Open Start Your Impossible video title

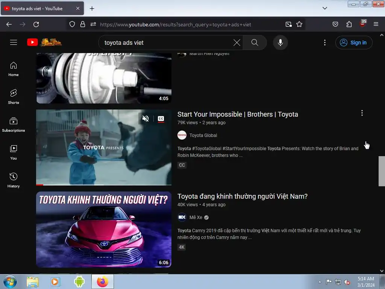coord(238,114)
